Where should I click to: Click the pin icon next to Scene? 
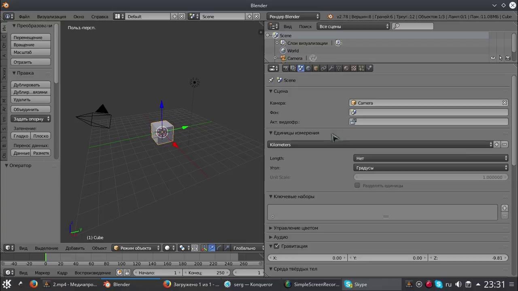point(271,80)
